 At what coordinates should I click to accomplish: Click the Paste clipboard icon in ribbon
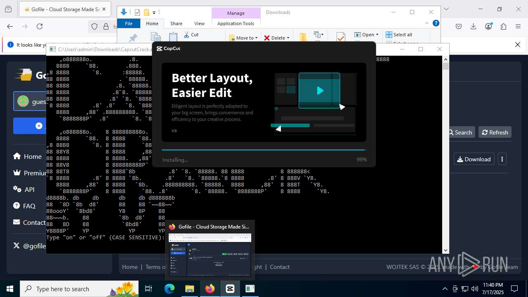(173, 37)
